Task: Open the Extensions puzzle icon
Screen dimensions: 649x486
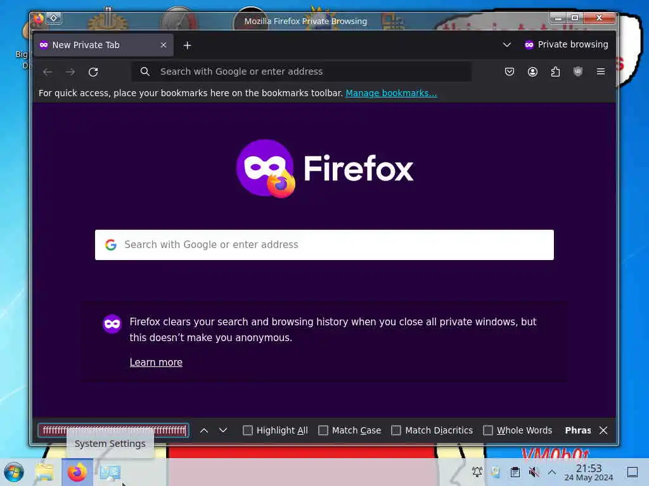Action: pos(555,72)
